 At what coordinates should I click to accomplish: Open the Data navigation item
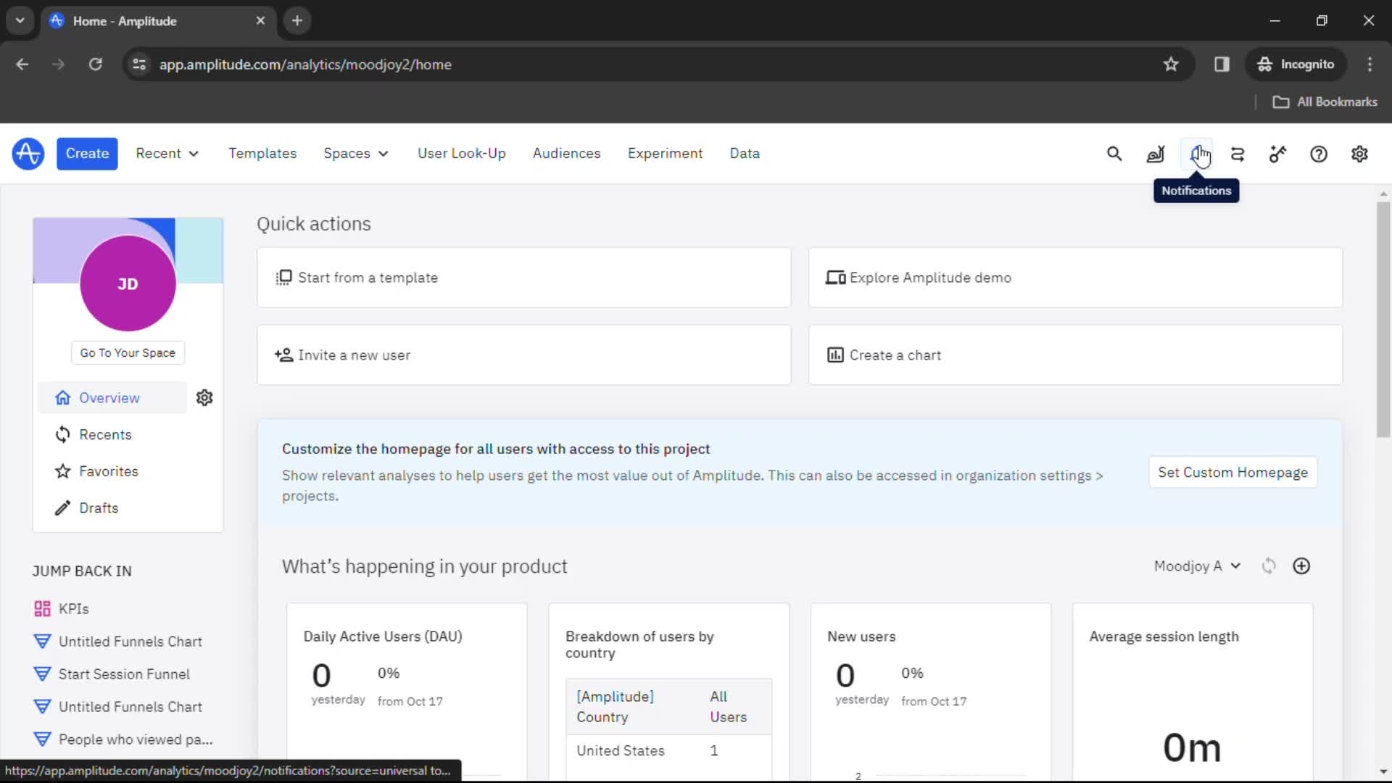[x=745, y=154]
